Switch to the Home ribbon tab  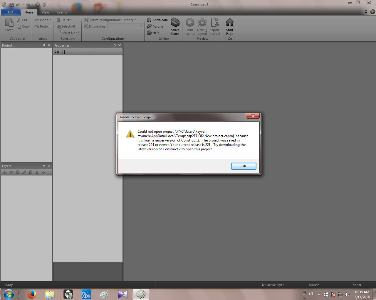click(29, 12)
